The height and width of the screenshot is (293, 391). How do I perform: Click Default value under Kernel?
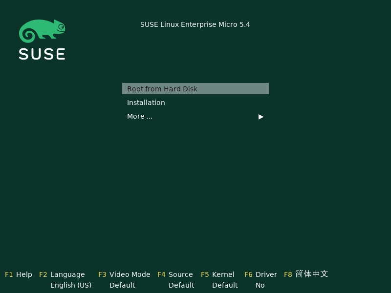[225, 285]
